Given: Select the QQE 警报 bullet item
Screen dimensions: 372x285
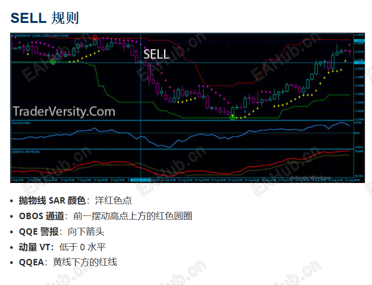Looking at the screenshot, I should tap(61, 231).
